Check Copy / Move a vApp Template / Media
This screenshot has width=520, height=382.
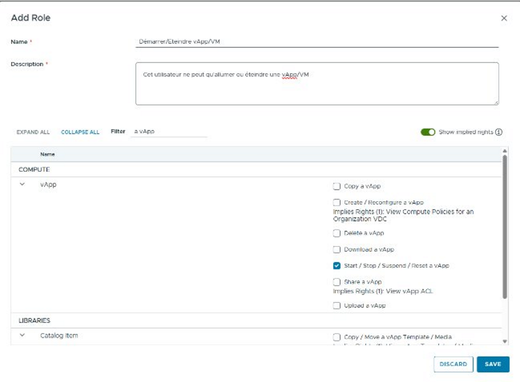pyautogui.click(x=337, y=337)
